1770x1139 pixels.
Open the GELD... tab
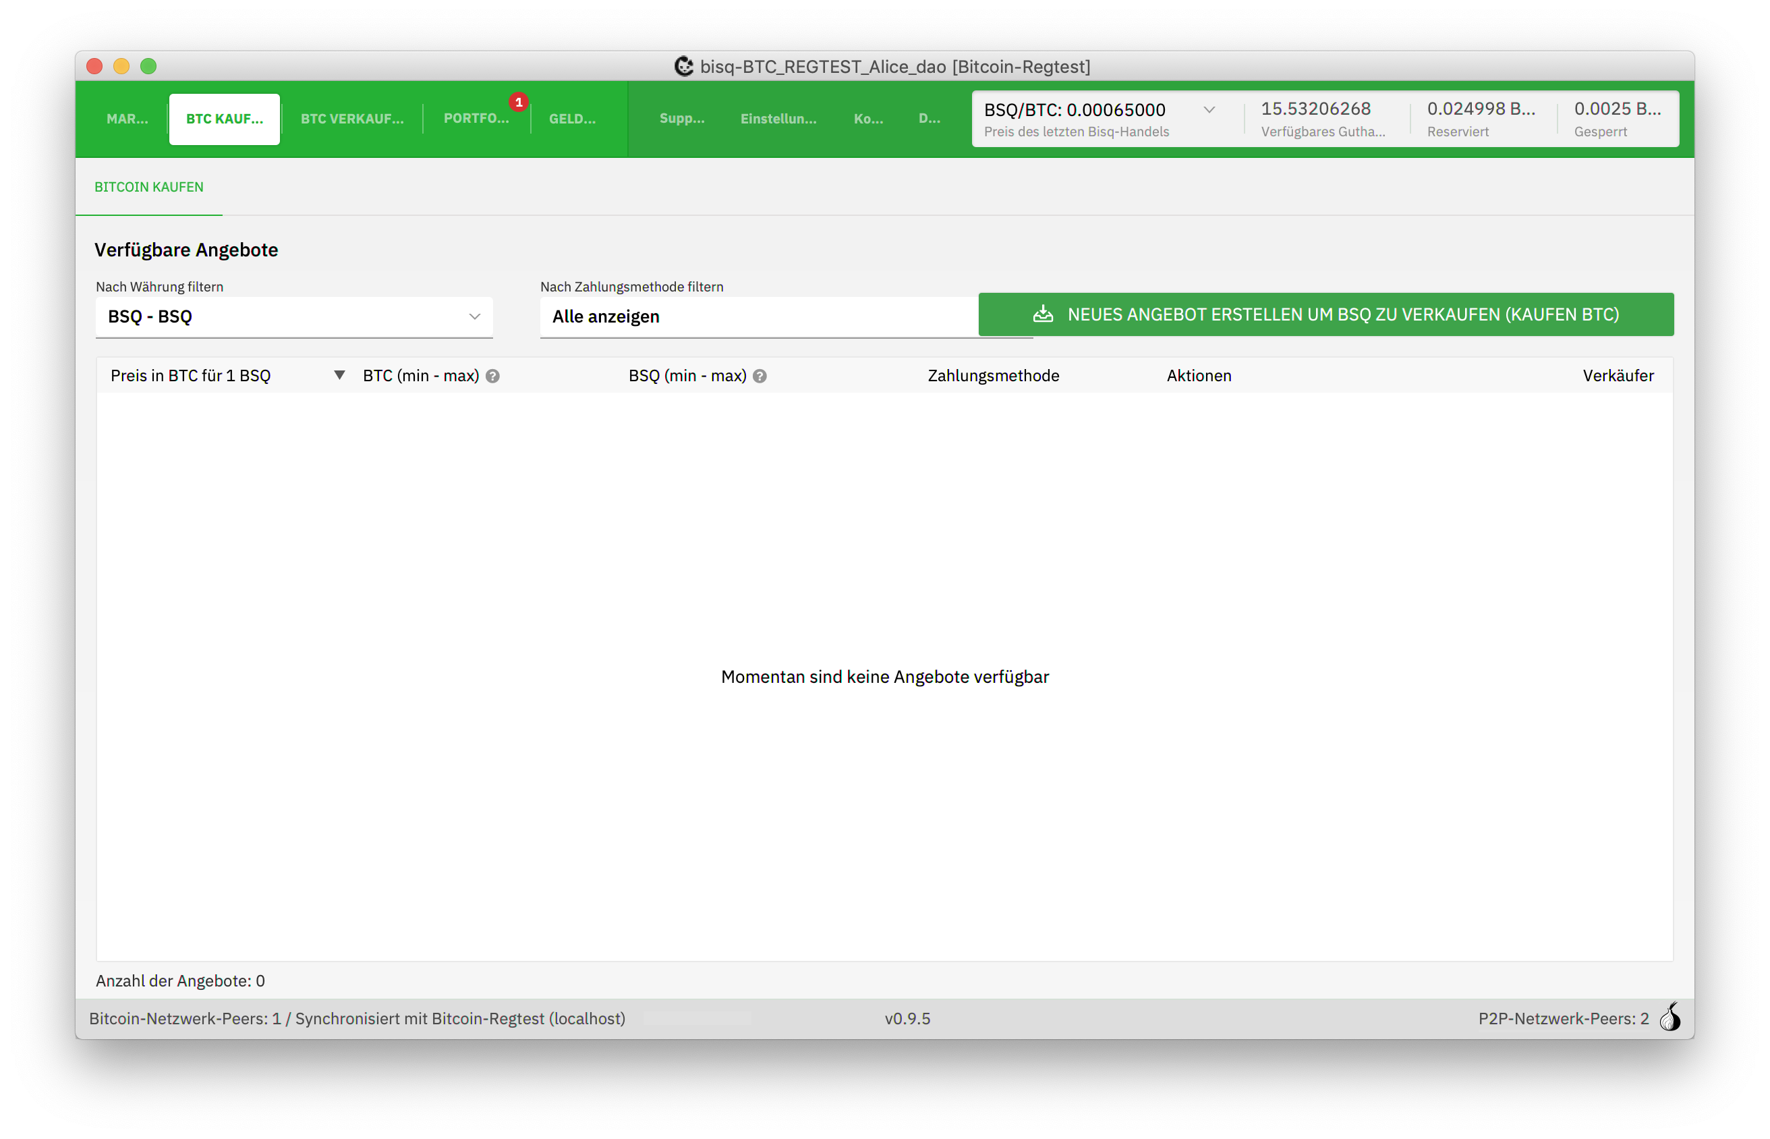(x=571, y=118)
